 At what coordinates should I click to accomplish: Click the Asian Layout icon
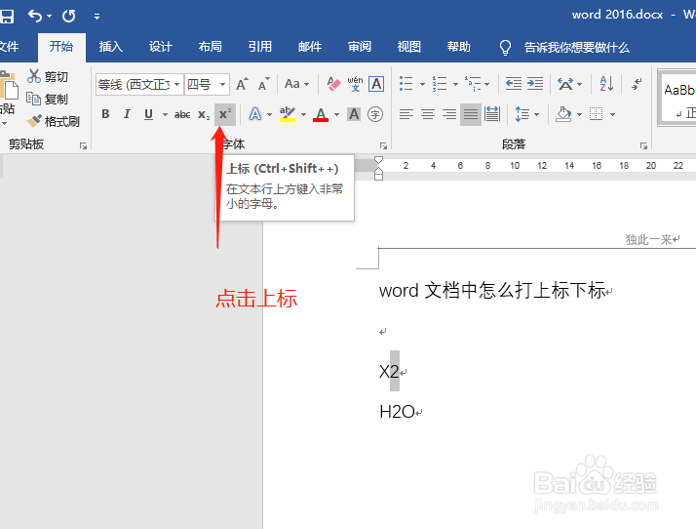(x=565, y=84)
